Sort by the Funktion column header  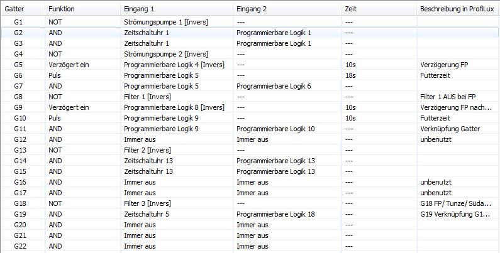[62, 9]
